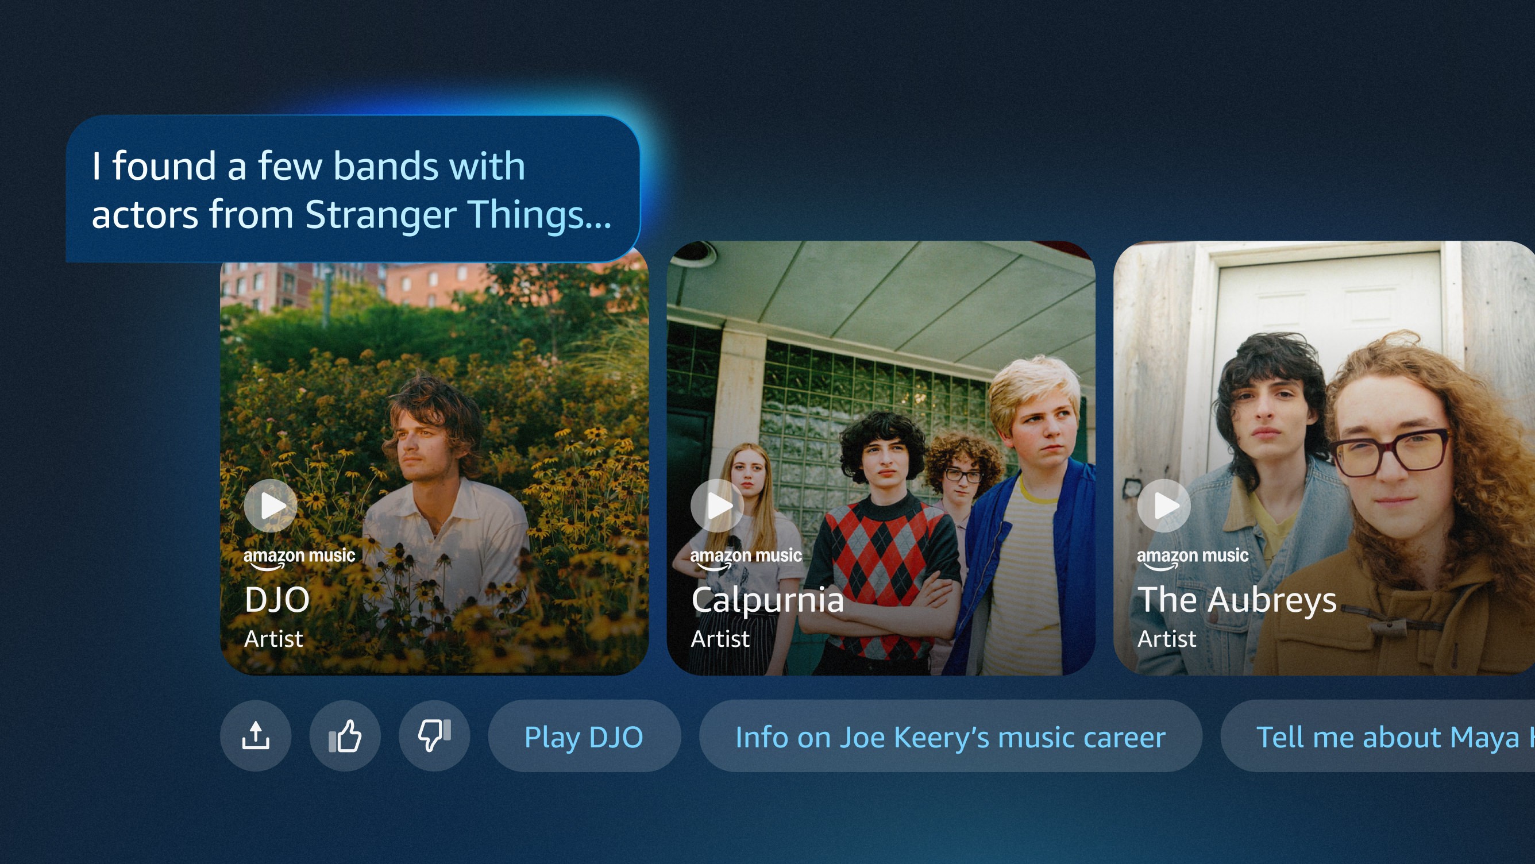Select the "Play DJO" suggestion chip
The width and height of the screenshot is (1535, 864).
584,736
